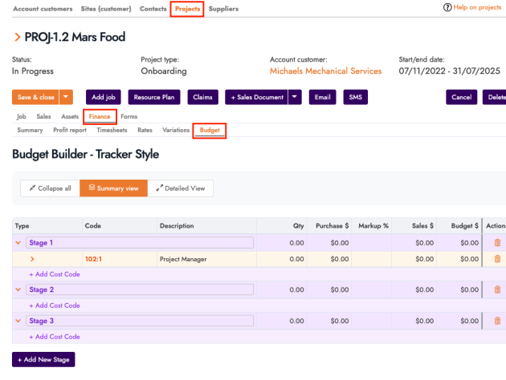Switch to the Profit report tab
Screen dimensions: 506x380
coord(70,130)
